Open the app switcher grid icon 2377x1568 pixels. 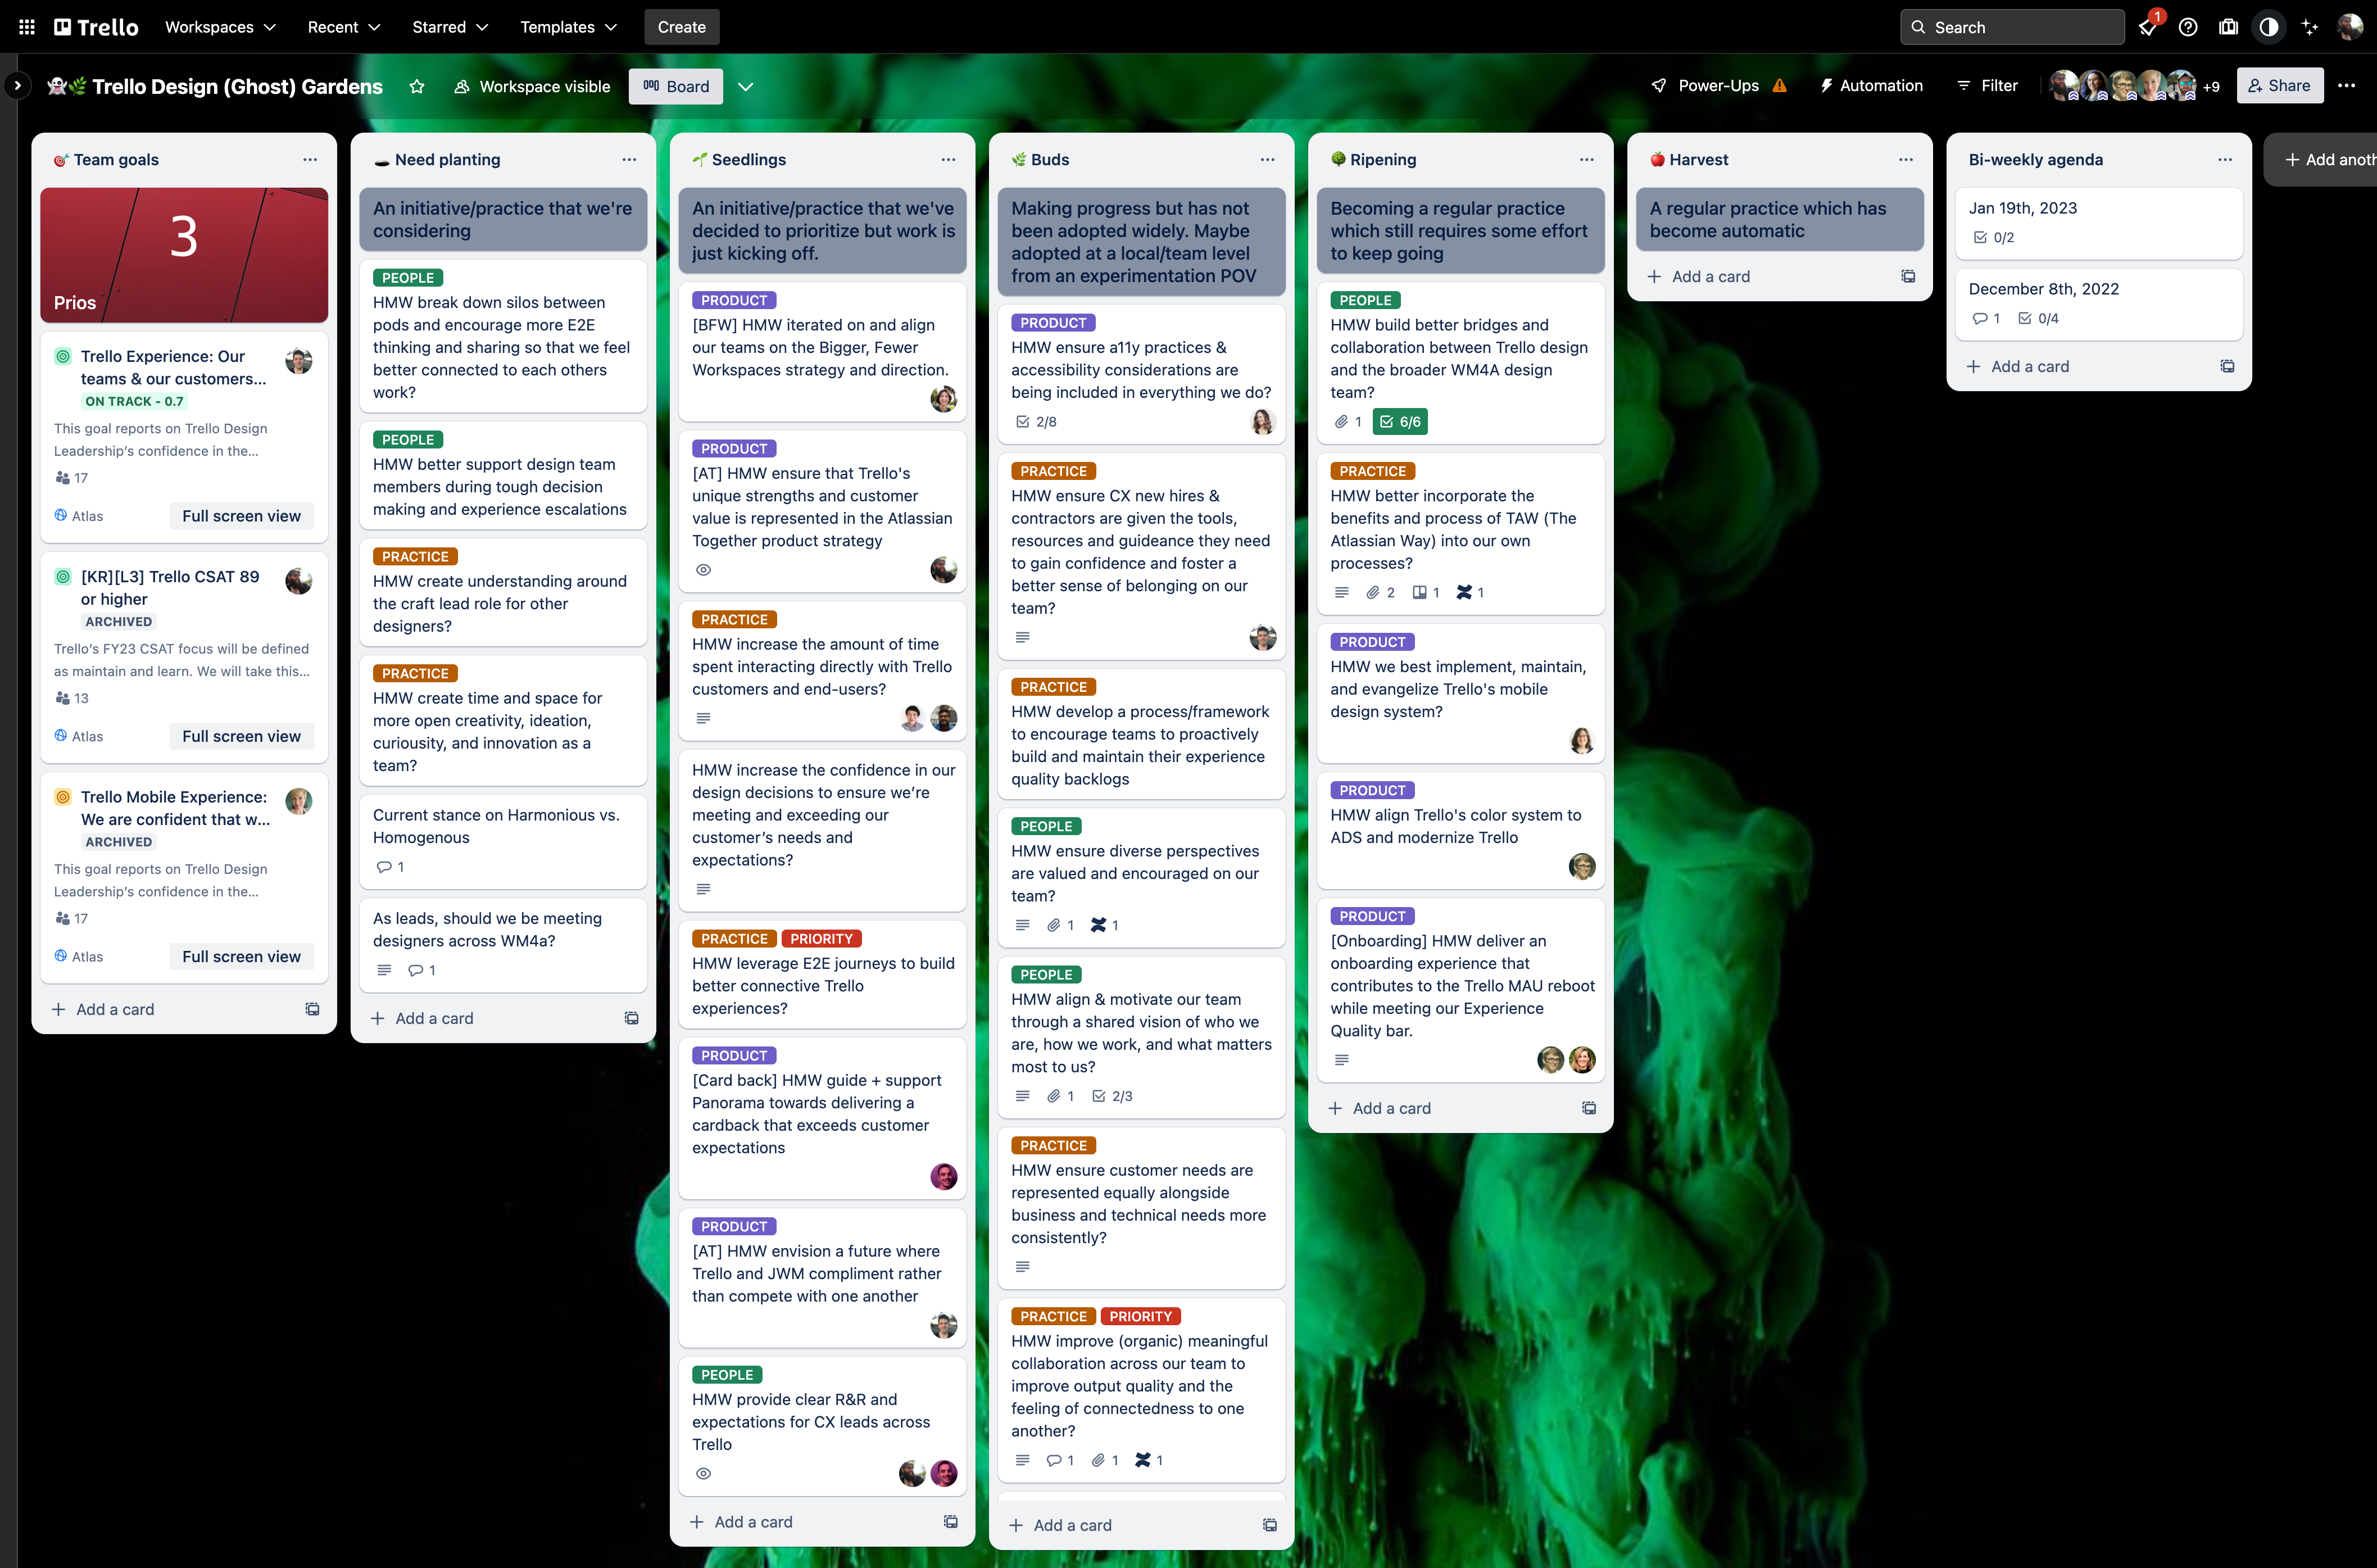pyautogui.click(x=27, y=27)
